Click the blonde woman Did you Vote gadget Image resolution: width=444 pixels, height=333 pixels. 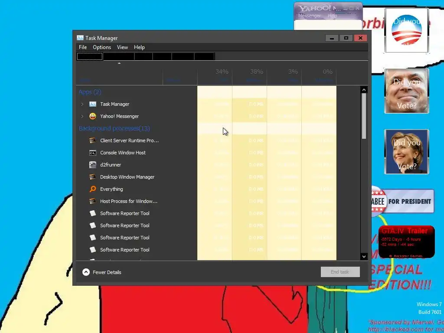tap(407, 151)
